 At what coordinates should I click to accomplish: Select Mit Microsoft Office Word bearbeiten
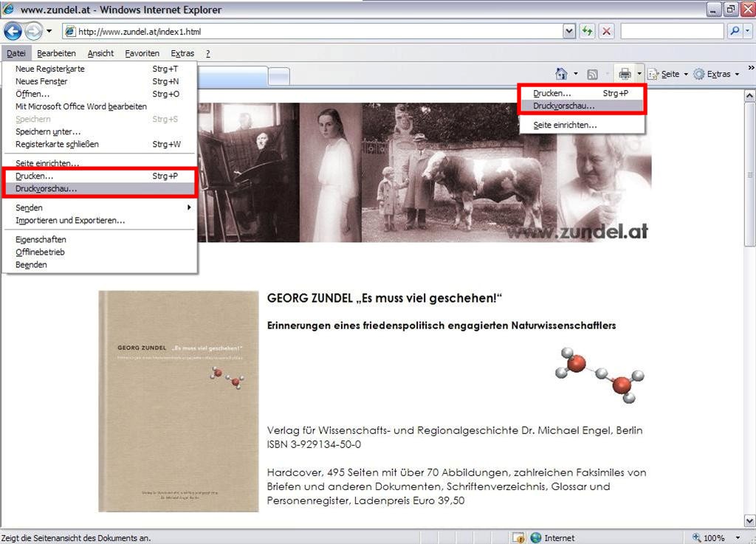100,106
